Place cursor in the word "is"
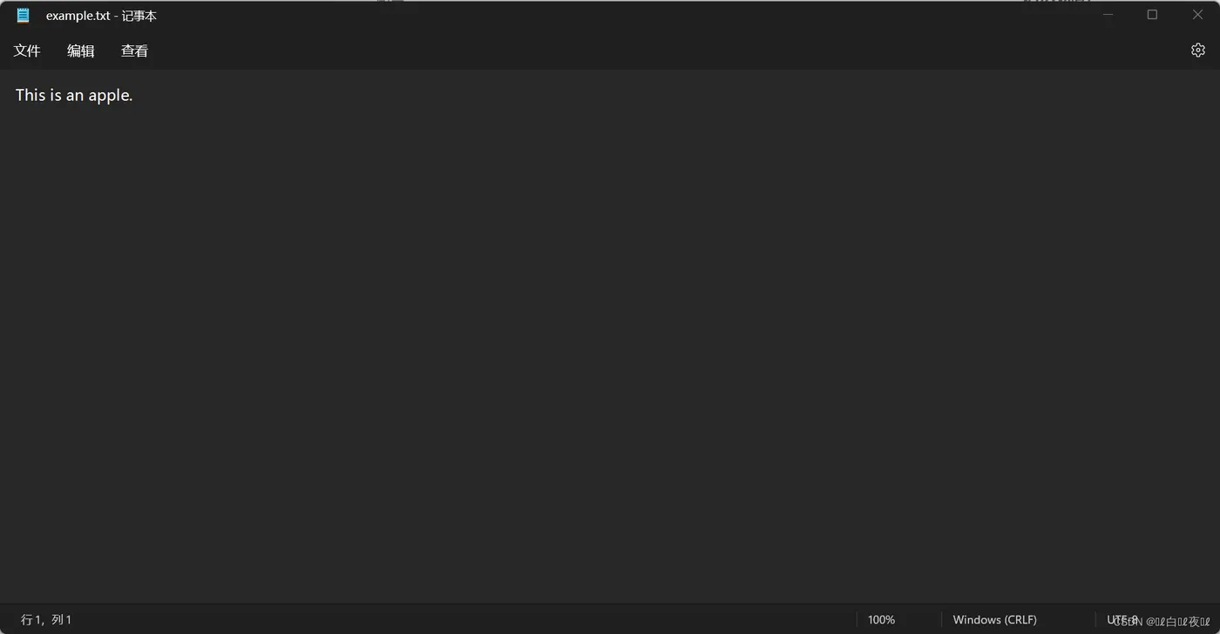 [x=55, y=95]
